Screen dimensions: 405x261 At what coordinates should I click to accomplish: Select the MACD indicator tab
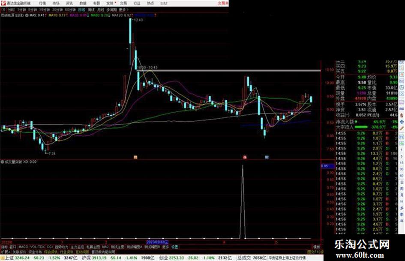click(x=23, y=247)
